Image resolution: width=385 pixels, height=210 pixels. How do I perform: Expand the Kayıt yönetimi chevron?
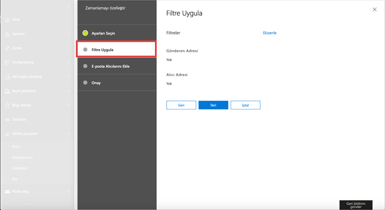tap(69, 91)
